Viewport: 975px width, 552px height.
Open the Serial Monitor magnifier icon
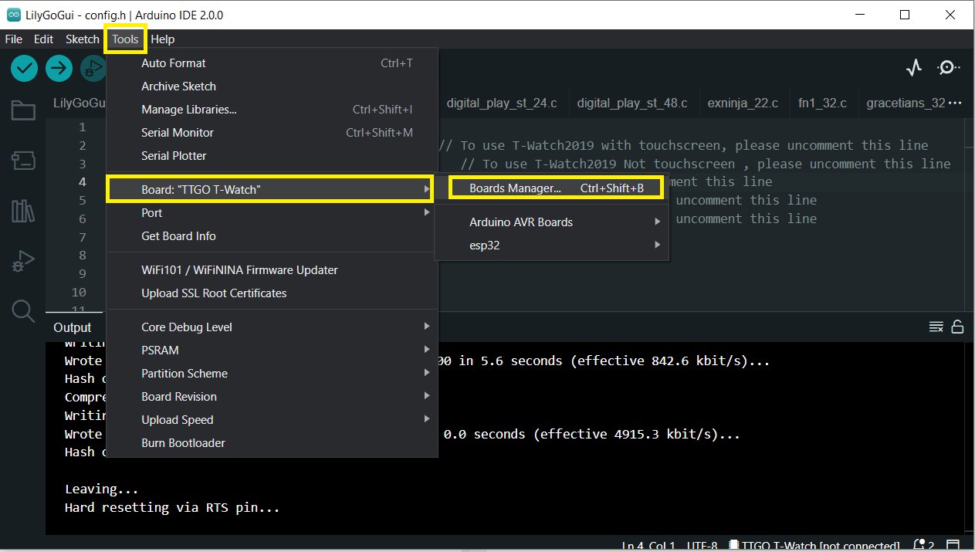[948, 68]
